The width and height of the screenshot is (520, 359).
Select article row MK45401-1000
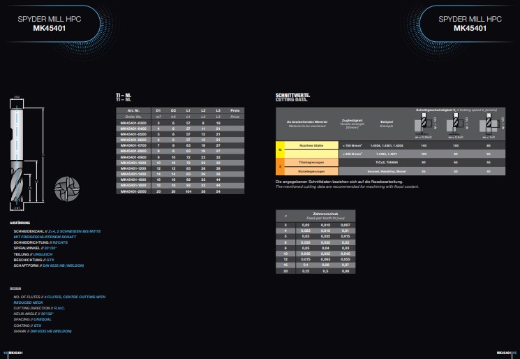coord(180,163)
